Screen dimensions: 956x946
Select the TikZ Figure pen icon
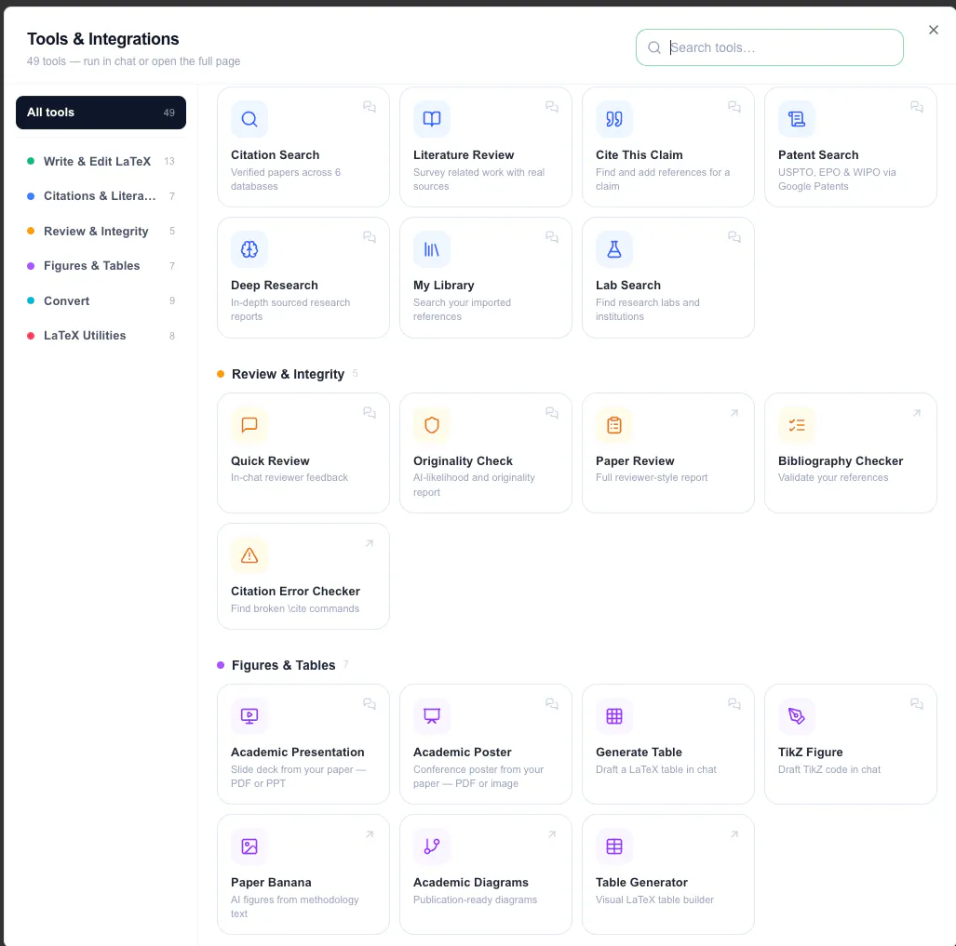tap(796, 715)
